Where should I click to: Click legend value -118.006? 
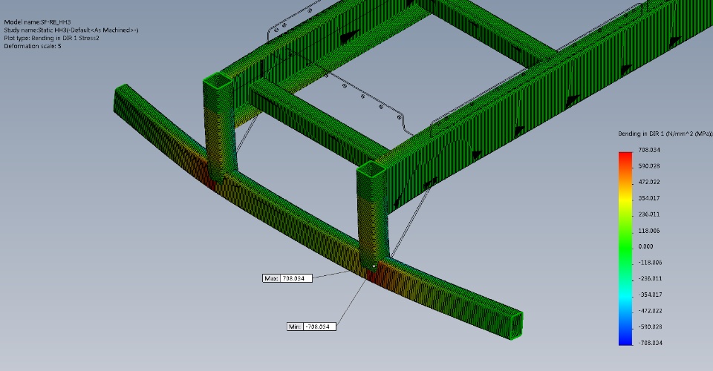[x=650, y=263]
